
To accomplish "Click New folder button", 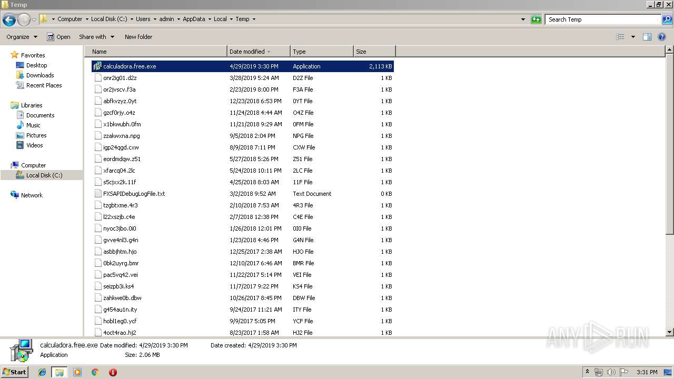I will pos(138,37).
